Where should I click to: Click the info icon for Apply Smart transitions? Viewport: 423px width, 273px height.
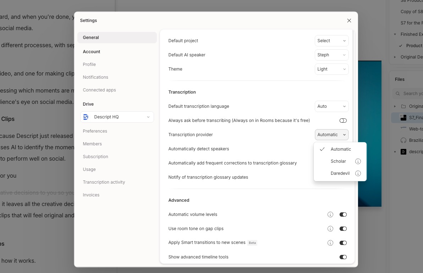[330, 243]
